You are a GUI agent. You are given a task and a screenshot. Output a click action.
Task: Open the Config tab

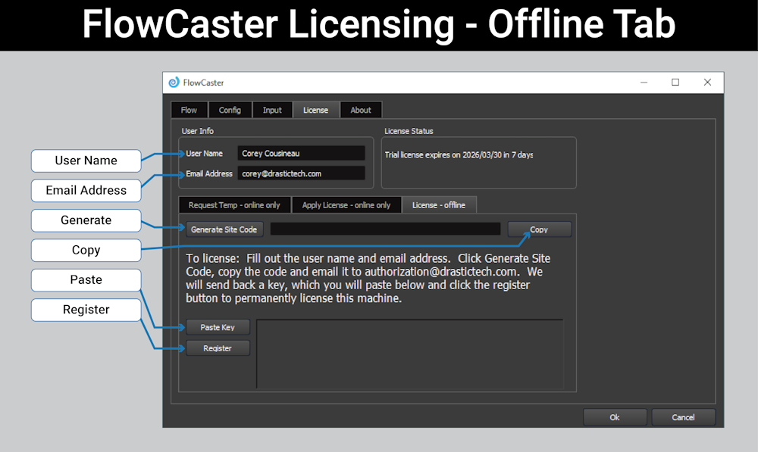[230, 110]
